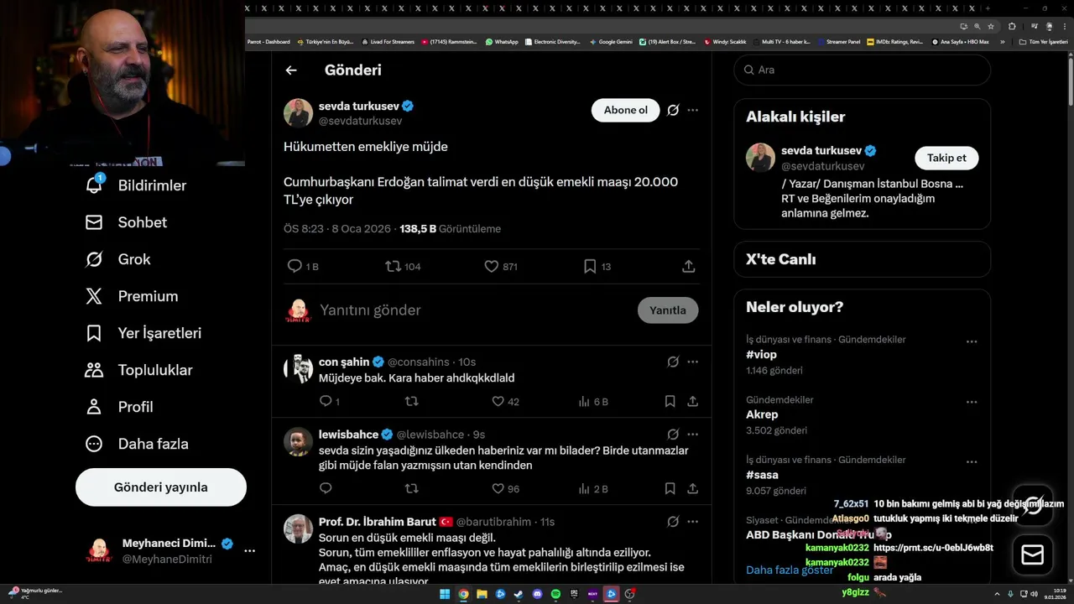The width and height of the screenshot is (1074, 604).
Task: Open Steam from the taskbar
Action: (x=519, y=594)
